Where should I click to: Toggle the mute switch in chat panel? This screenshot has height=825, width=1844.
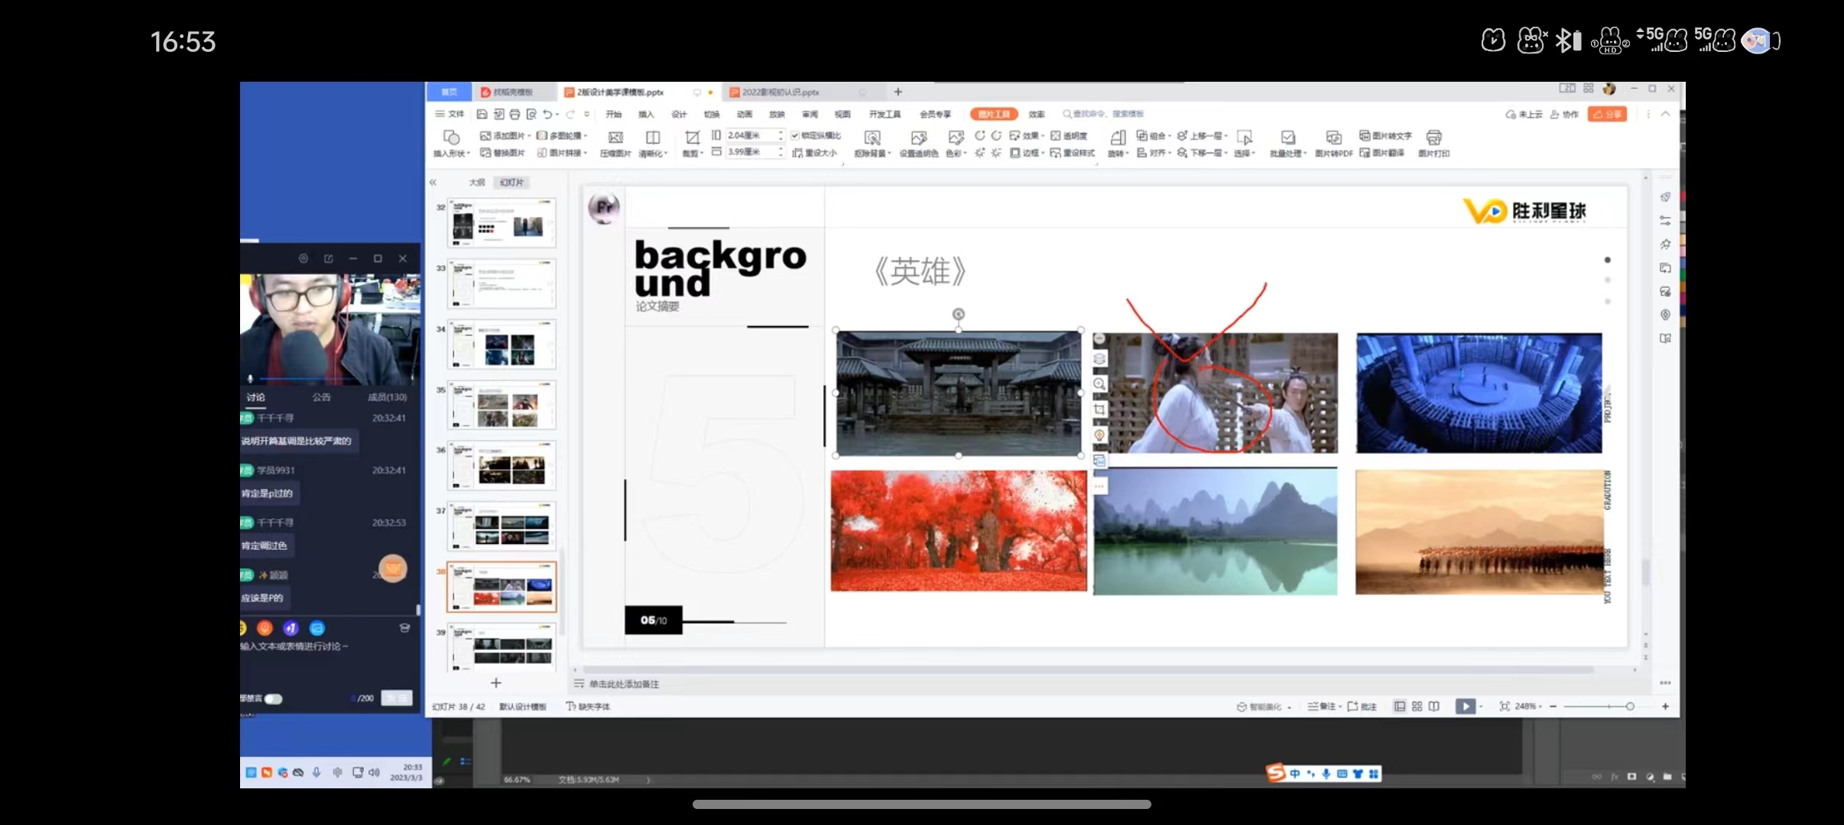[273, 699]
